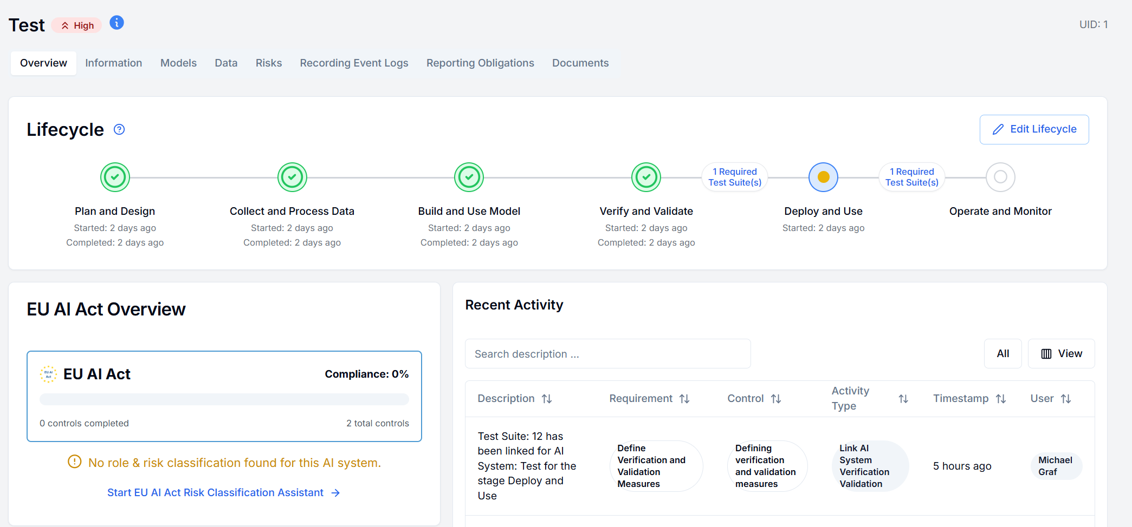Image resolution: width=1132 pixels, height=527 pixels.
Task: Click the Lifecycle help question mark icon
Action: [119, 129]
